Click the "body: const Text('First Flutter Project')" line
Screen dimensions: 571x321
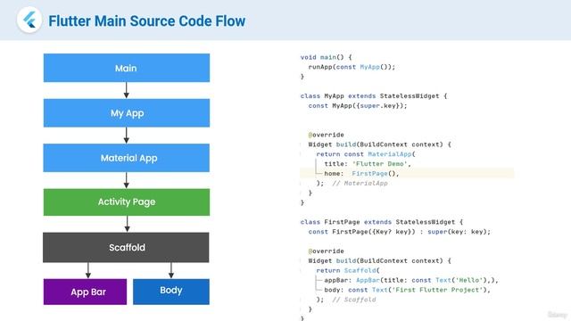tap(407, 290)
